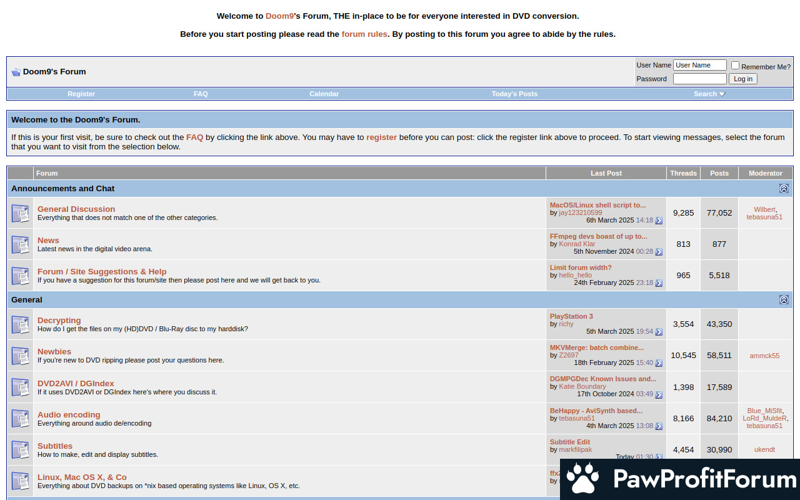View profile of user Konrad Klar

[577, 244]
